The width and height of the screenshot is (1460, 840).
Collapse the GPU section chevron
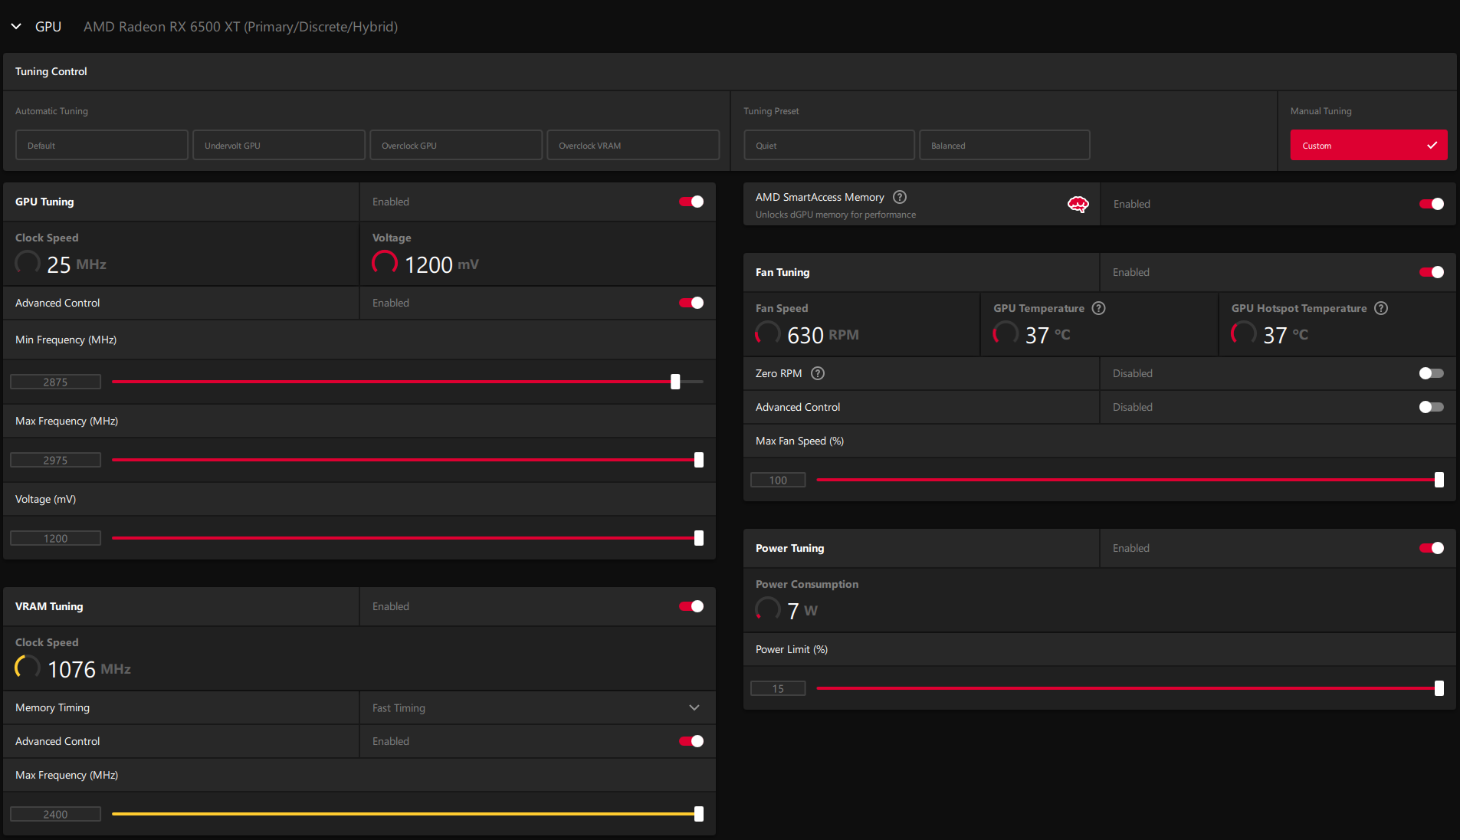[x=16, y=27]
